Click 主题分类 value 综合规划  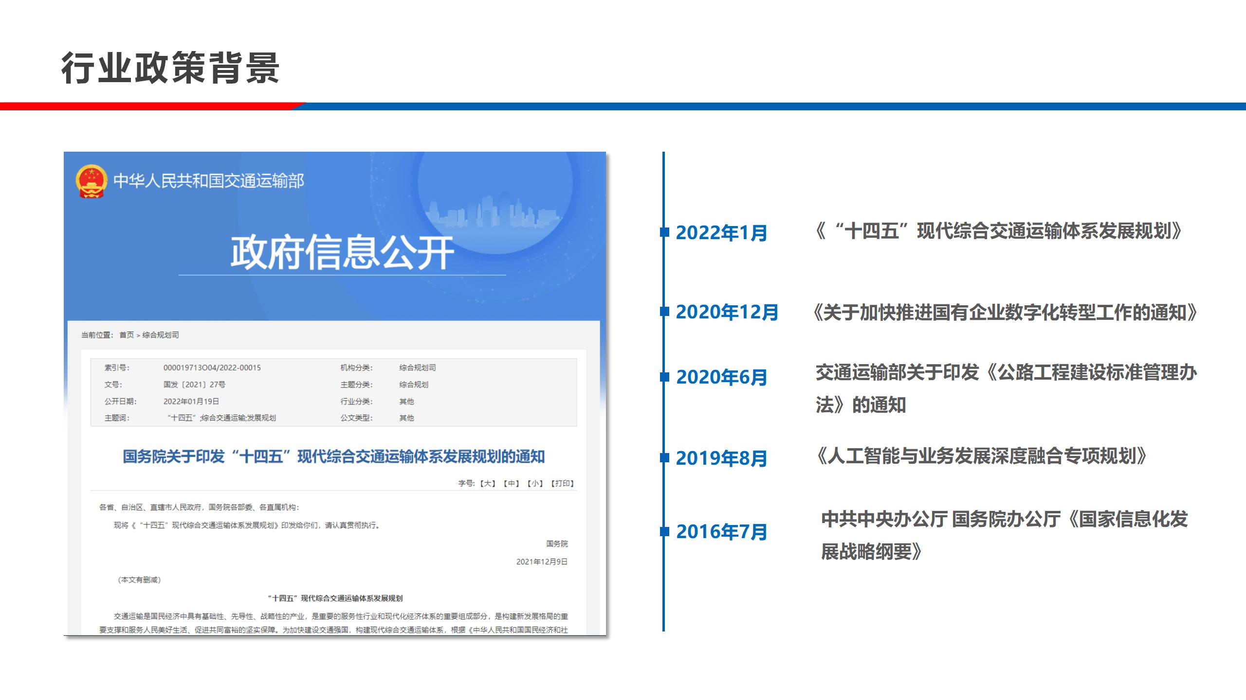tap(414, 385)
